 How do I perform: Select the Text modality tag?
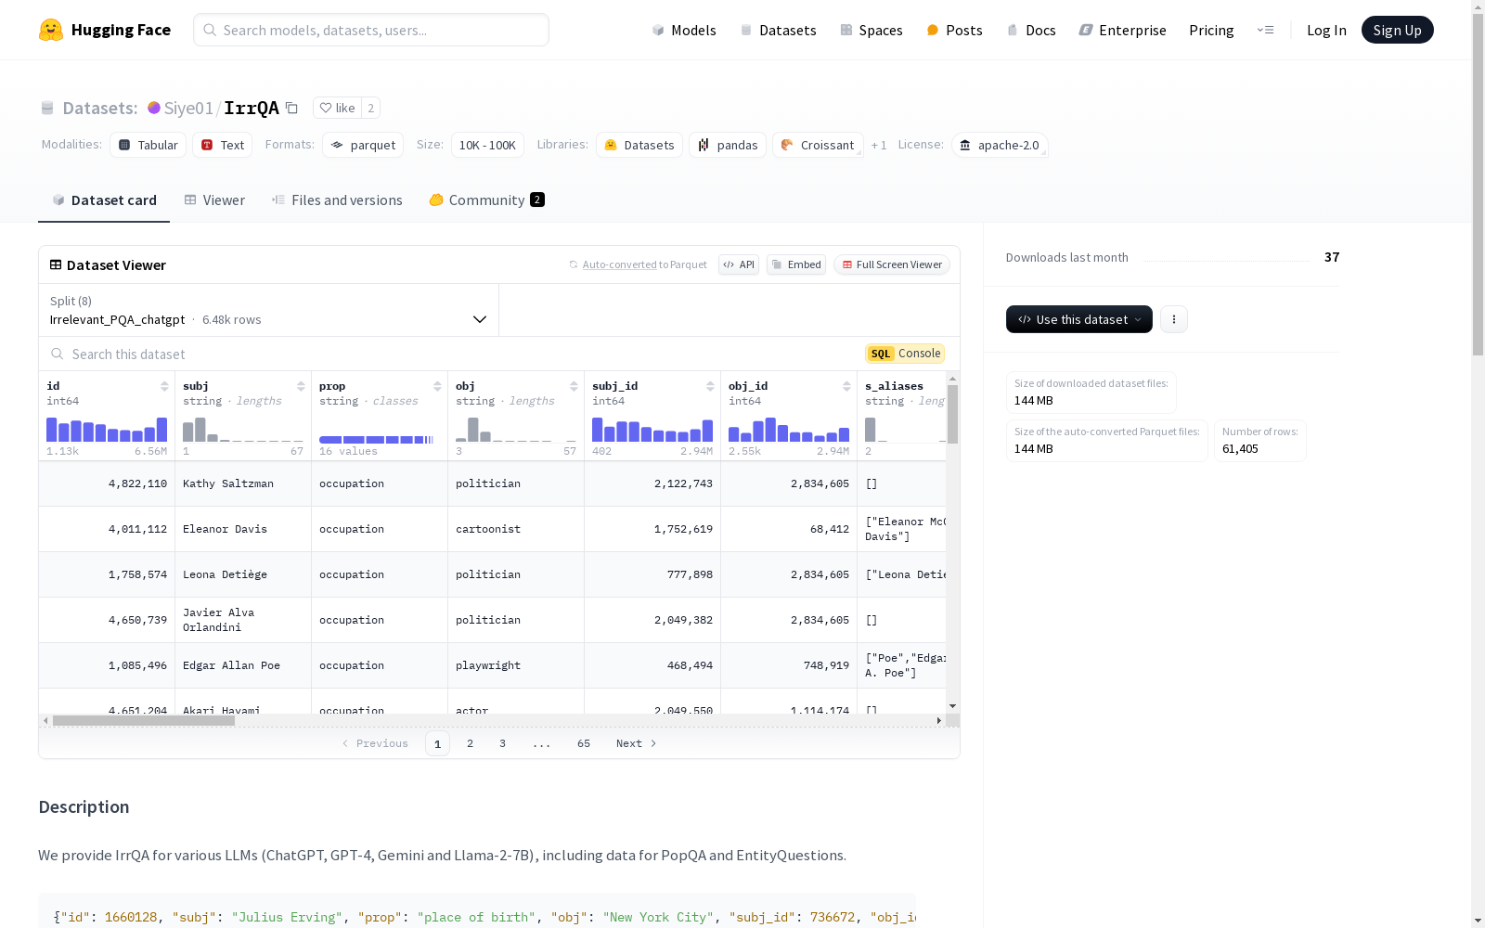click(223, 145)
